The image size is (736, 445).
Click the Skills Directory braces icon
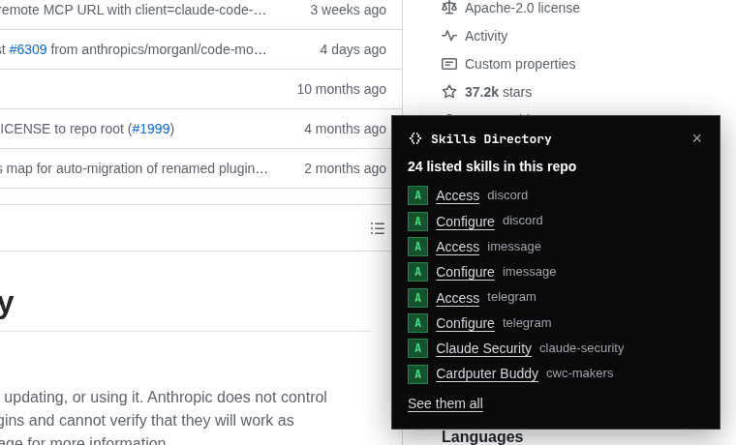(x=415, y=138)
